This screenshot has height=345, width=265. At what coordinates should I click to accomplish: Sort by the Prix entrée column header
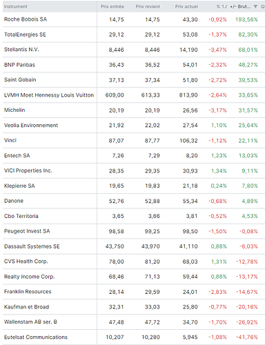point(112,7)
